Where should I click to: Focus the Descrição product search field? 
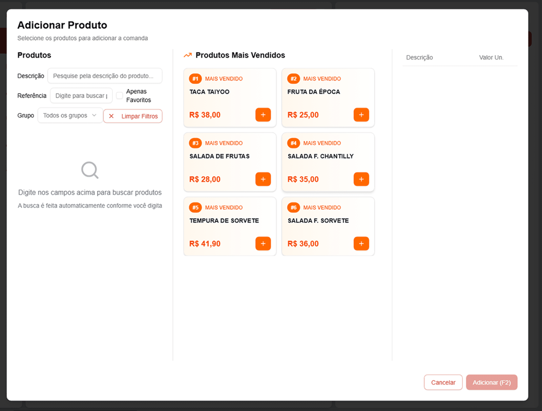coord(105,76)
